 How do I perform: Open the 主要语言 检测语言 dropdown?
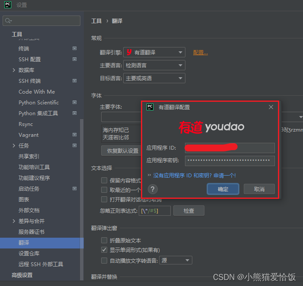coord(154,65)
